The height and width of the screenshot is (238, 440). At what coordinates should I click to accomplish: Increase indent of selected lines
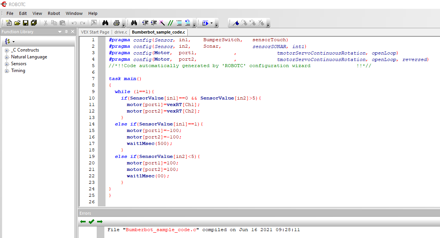154,23
